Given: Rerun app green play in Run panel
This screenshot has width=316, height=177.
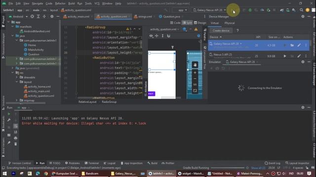Looking at the screenshot, I should [9, 114].
